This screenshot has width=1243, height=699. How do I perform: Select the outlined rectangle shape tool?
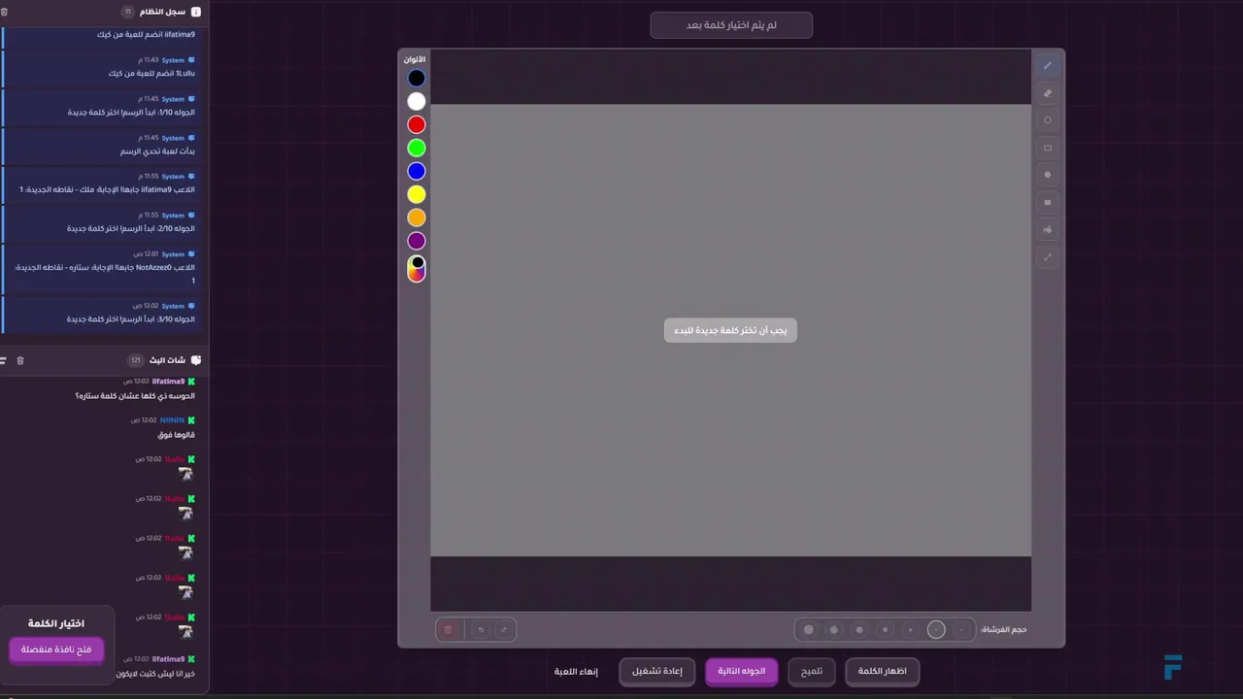[1047, 148]
